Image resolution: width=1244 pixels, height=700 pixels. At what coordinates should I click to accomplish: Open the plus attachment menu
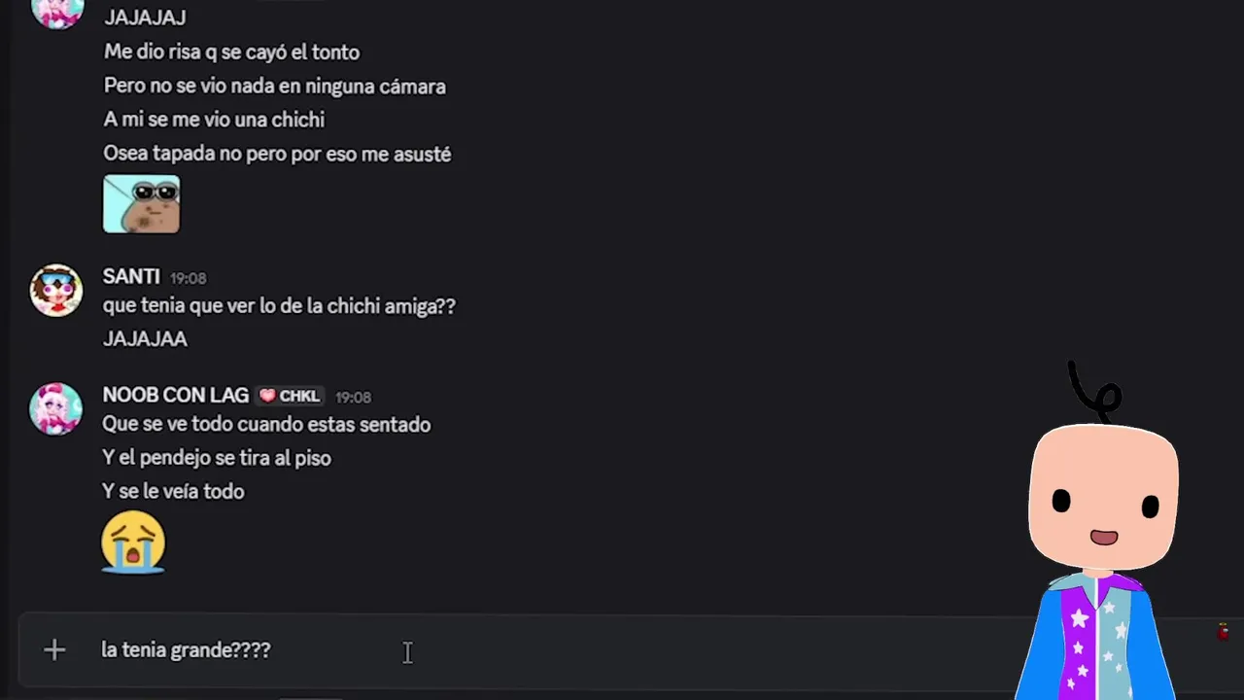pyautogui.click(x=54, y=650)
